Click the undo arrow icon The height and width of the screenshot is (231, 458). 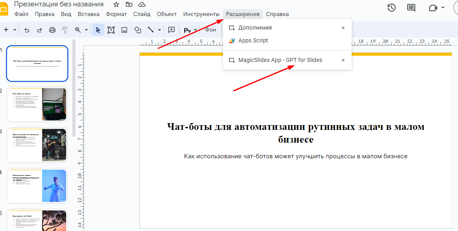[x=27, y=30]
